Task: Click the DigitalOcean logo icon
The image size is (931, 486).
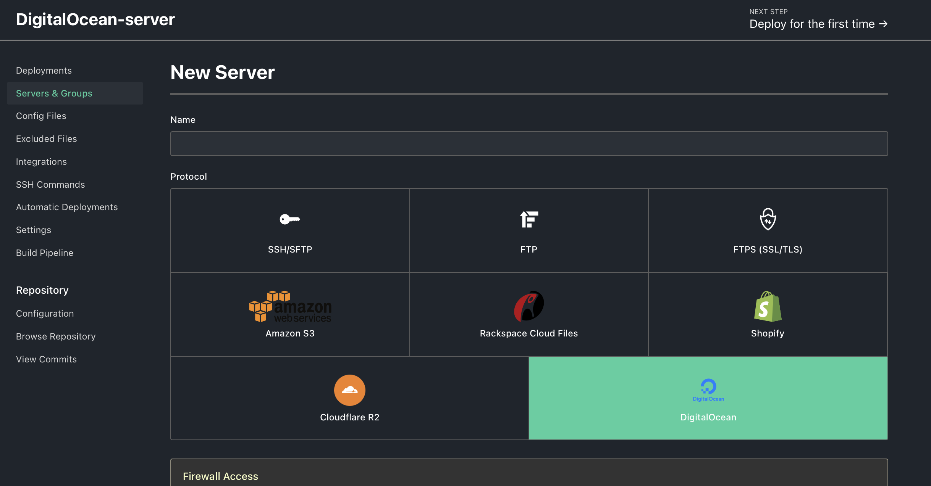Action: click(x=708, y=390)
